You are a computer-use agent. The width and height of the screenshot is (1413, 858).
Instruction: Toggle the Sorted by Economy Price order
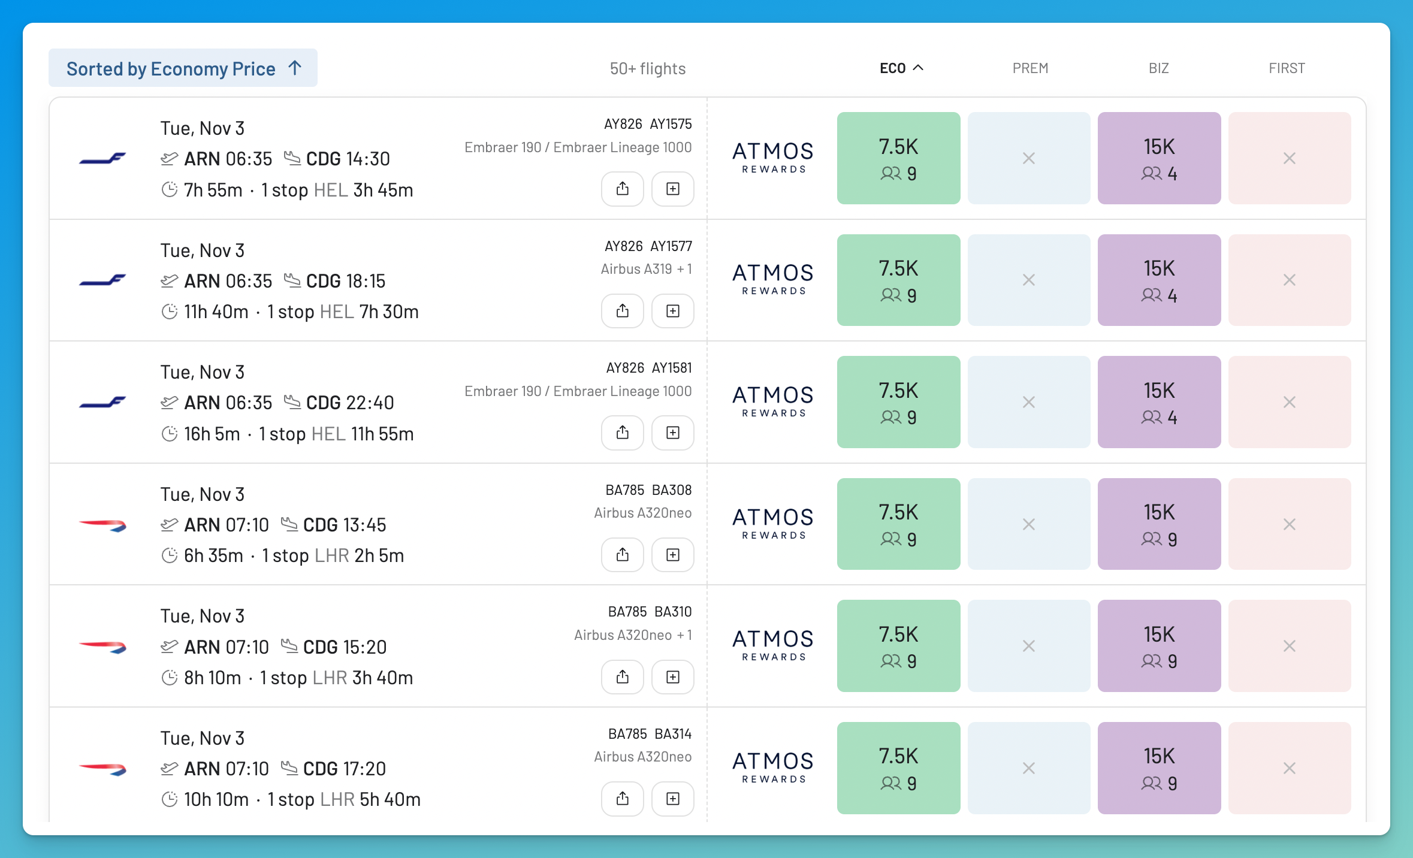point(183,68)
